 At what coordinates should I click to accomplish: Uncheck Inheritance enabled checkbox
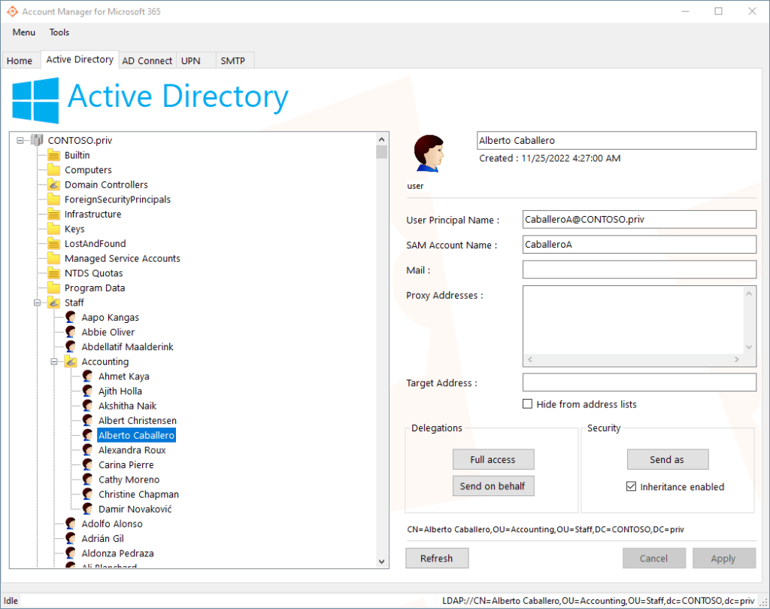[x=631, y=486]
